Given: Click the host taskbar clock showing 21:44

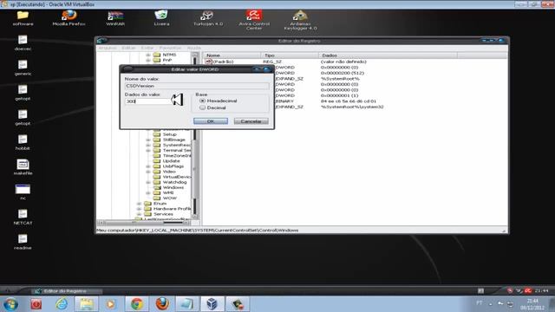Looking at the screenshot, I should (532, 304).
